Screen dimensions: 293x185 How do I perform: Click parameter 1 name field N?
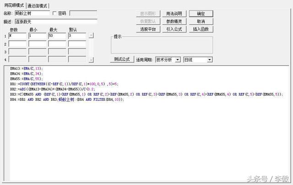pyautogui.click(x=17, y=36)
